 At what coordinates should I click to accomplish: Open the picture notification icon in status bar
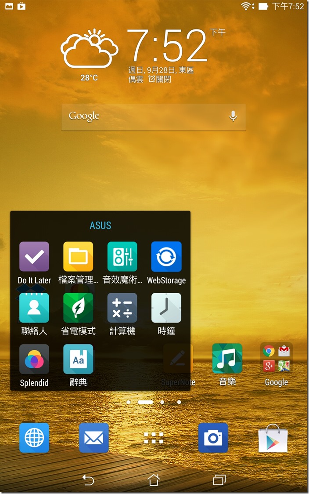click(x=9, y=6)
